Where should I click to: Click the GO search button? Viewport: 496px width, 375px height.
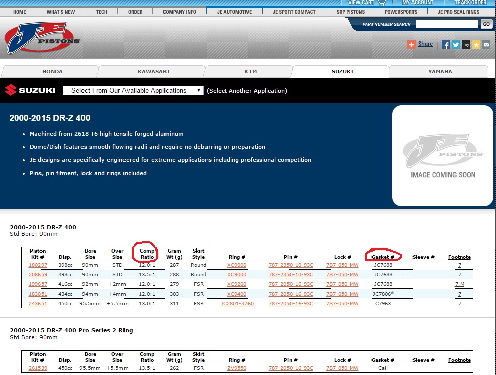[486, 24]
